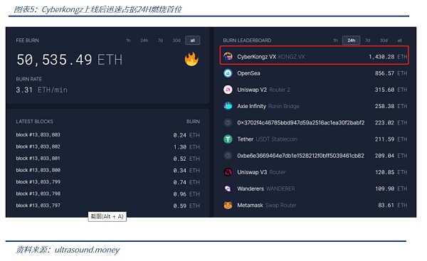This screenshot has height=261, width=427.
Task: Click the BURN LEADERBOARD heading
Action: [247, 41]
